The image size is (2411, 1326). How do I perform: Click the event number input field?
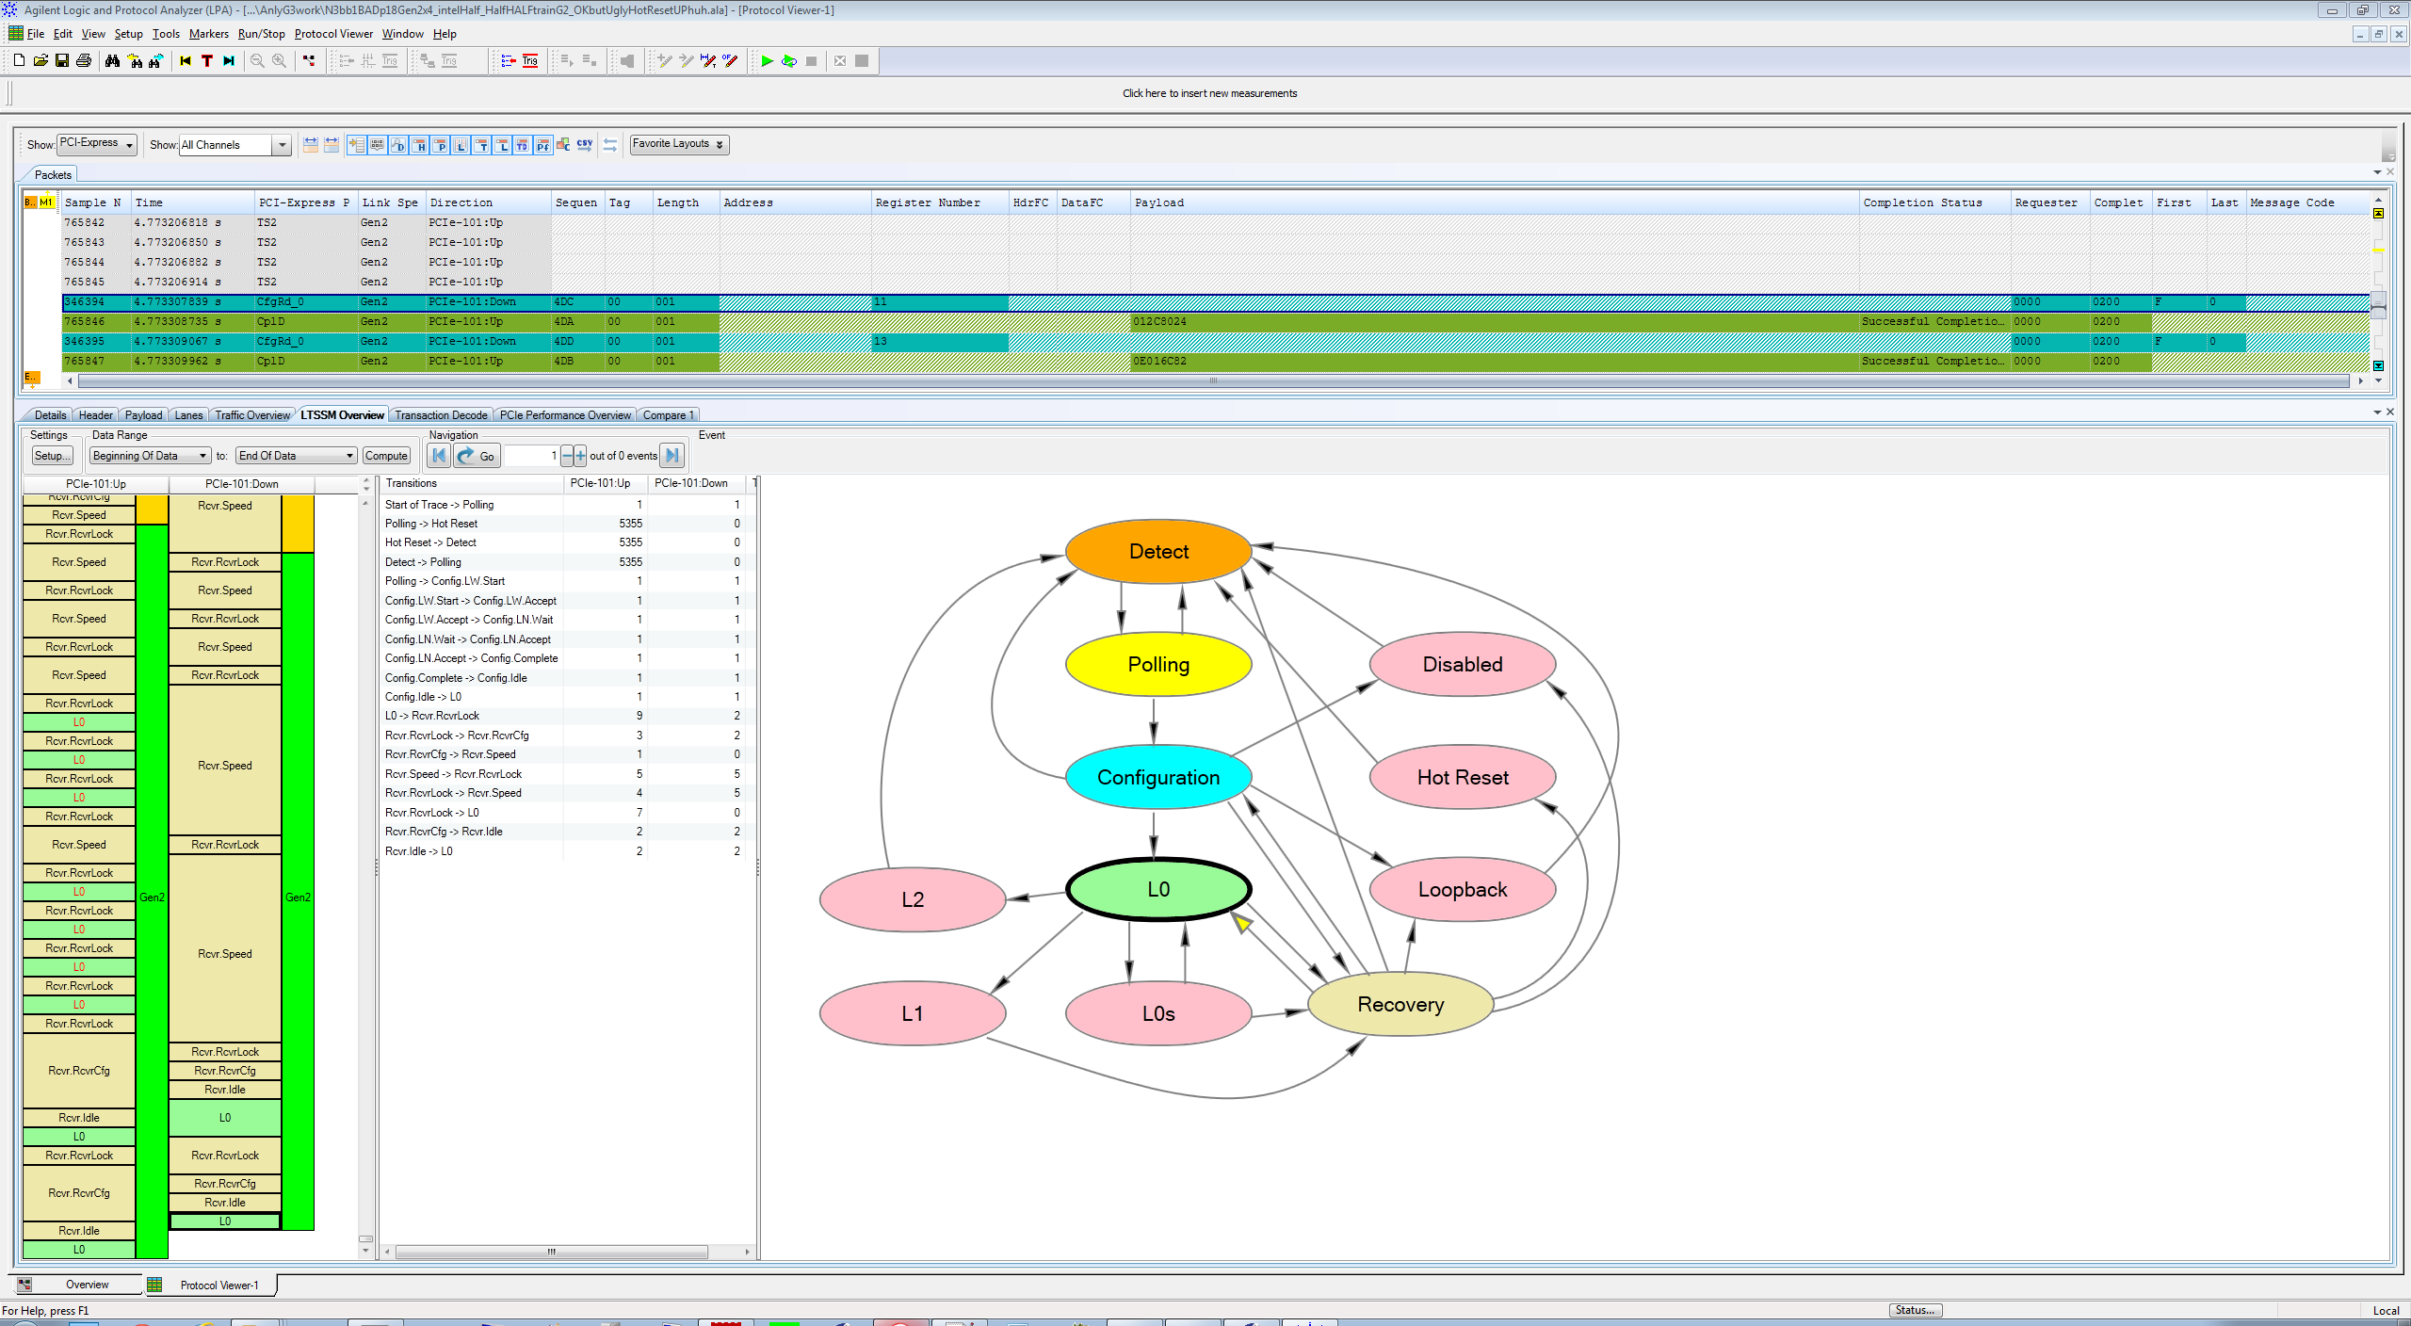(x=532, y=456)
